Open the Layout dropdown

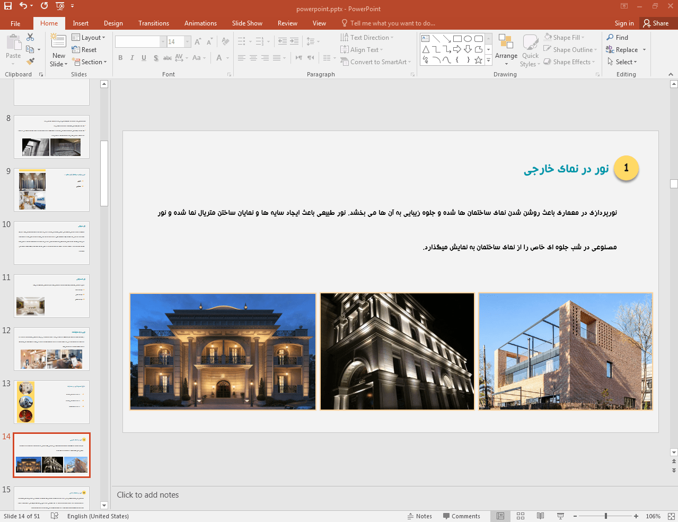pyautogui.click(x=89, y=37)
